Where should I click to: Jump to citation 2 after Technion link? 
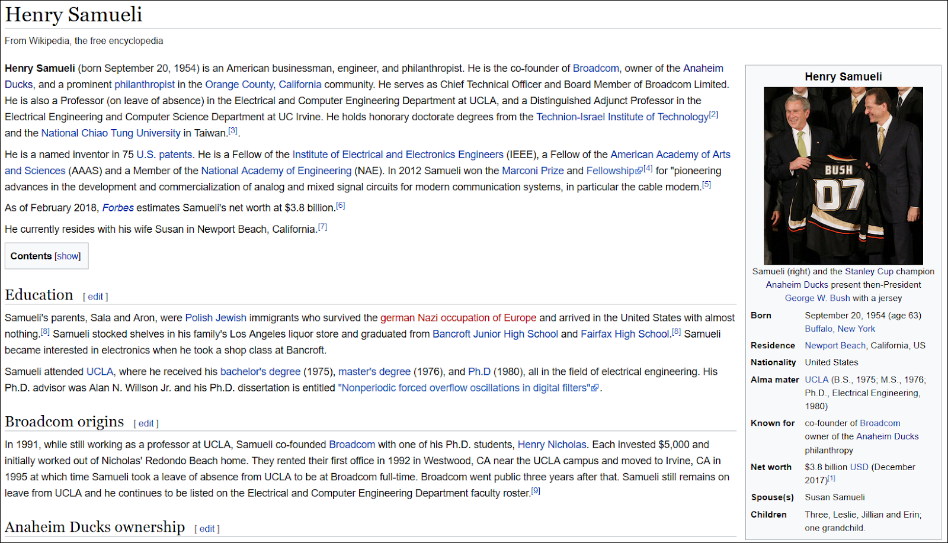[x=713, y=115]
